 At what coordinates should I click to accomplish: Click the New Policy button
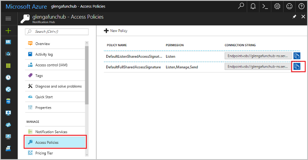pyautogui.click(x=115, y=31)
